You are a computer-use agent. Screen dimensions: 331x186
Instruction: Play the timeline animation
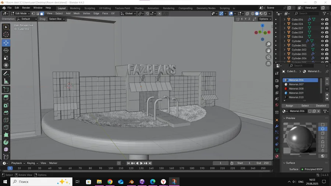141,163
